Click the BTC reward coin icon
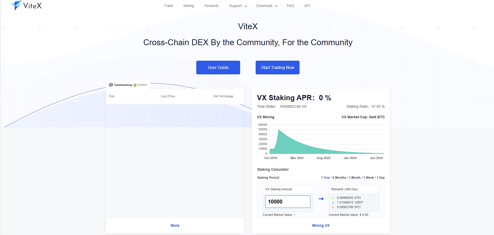Viewport: 494px width, 235px height. [333, 207]
